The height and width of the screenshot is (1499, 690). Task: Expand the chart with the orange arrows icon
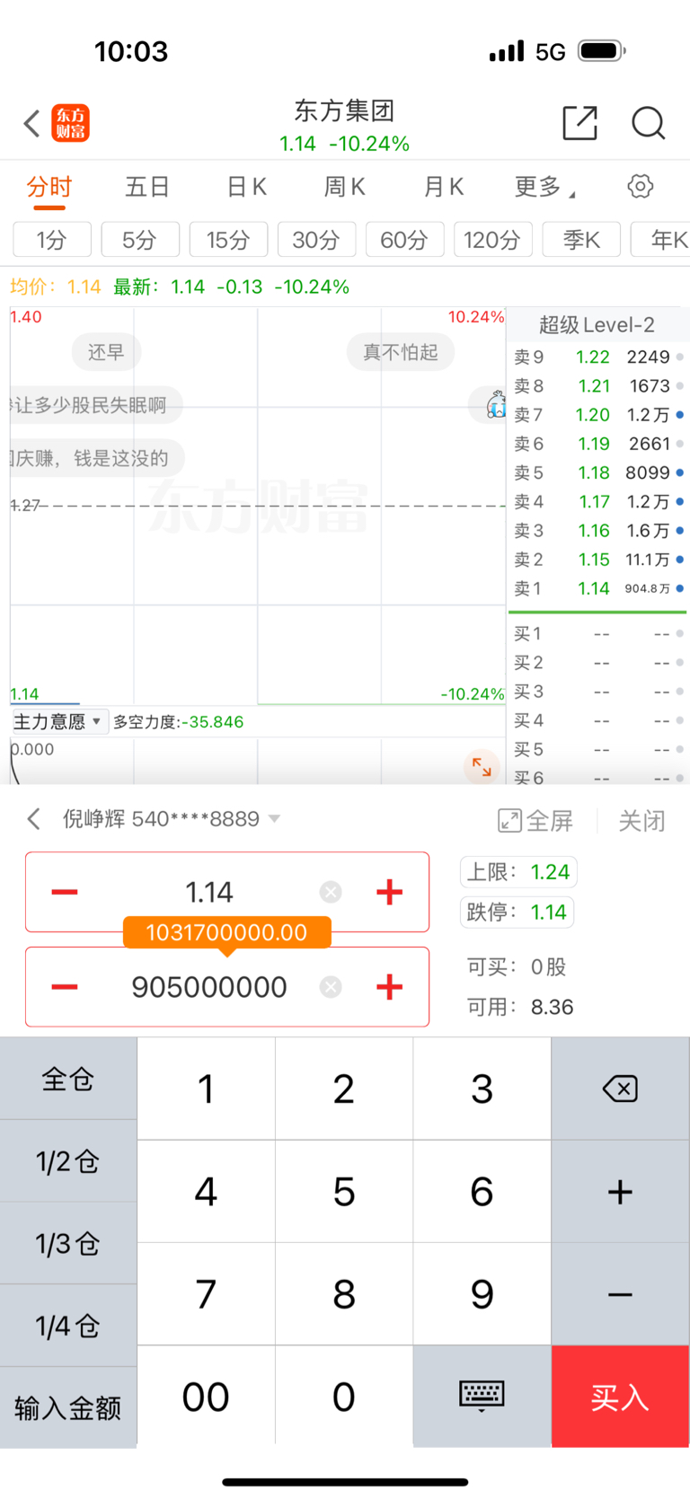point(482,768)
